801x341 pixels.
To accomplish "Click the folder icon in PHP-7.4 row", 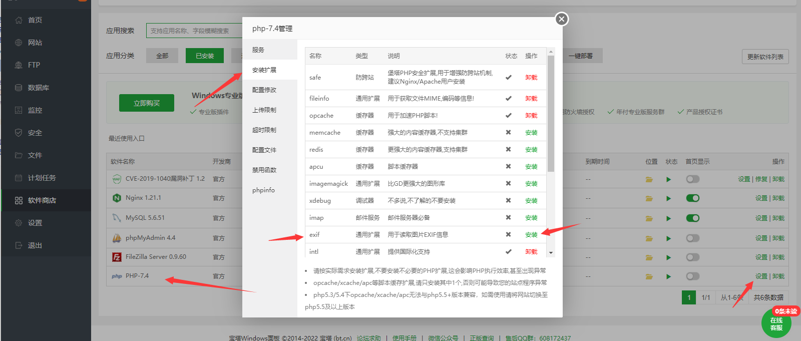I will [649, 276].
